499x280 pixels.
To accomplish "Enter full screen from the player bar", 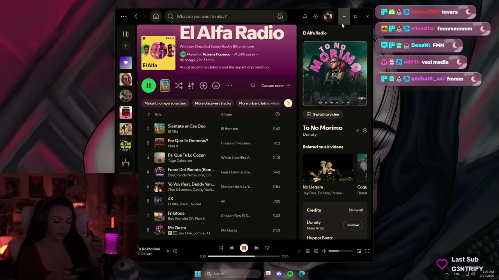I will (367, 251).
